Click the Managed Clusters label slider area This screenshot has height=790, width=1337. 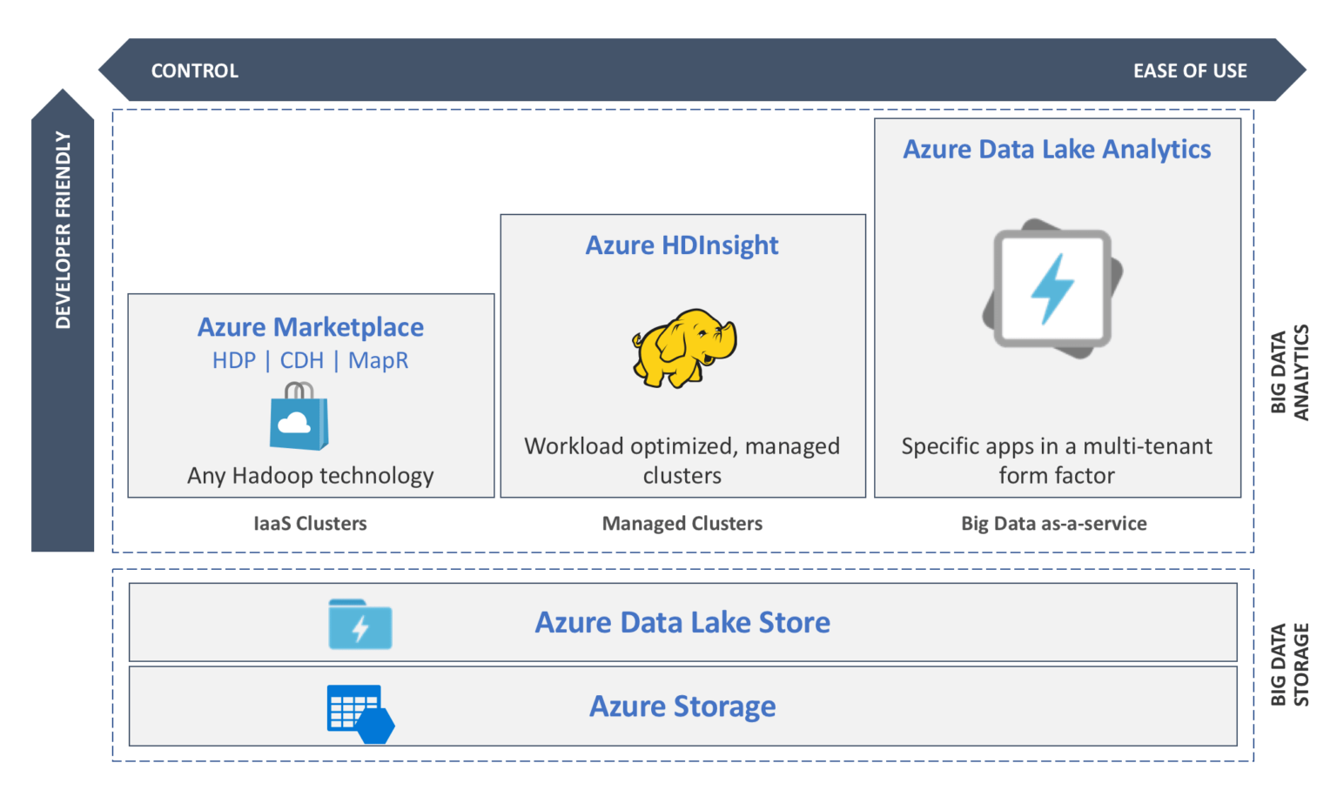click(x=682, y=523)
